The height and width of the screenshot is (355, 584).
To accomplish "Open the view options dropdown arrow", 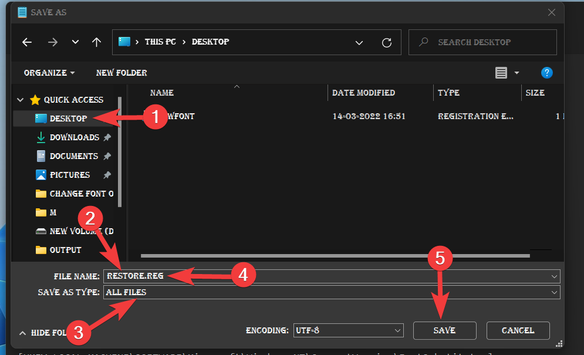I will (x=517, y=73).
